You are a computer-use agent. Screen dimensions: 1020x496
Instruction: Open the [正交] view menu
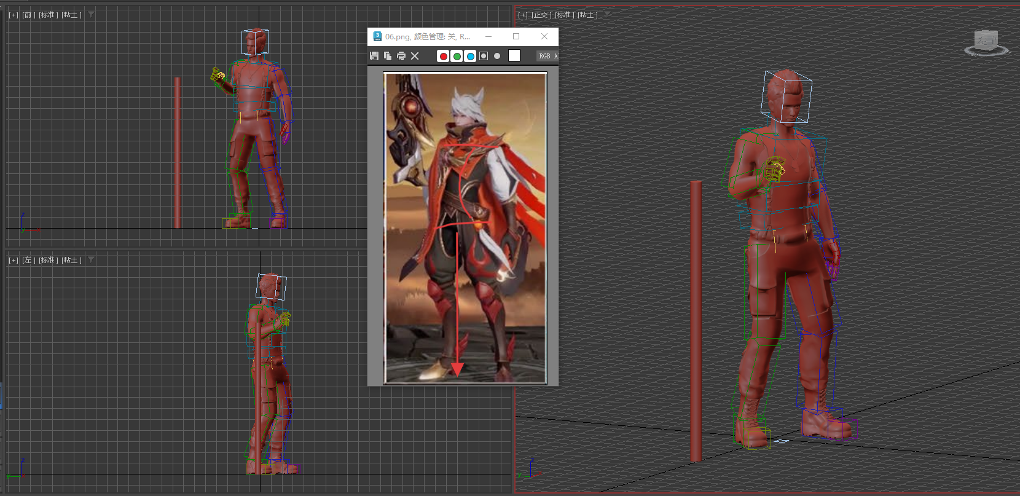(x=540, y=15)
